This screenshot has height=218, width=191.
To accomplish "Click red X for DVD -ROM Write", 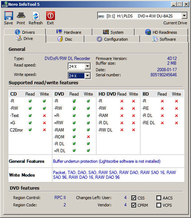I will 88,137.
